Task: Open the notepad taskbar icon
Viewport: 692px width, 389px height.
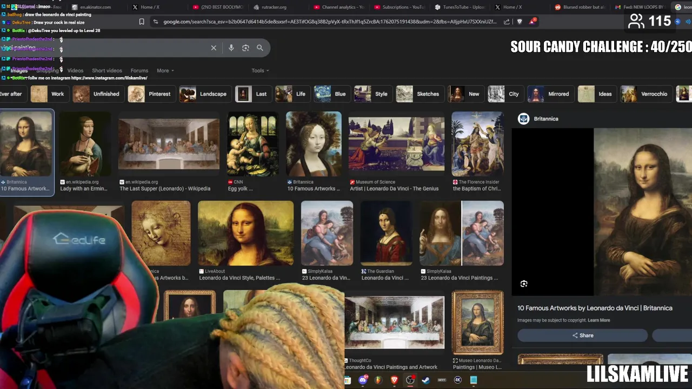Action: tap(474, 380)
